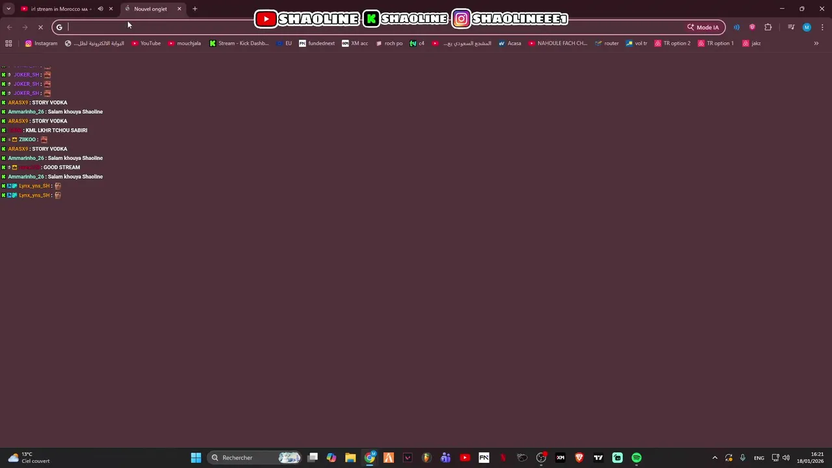The image size is (832, 468).
Task: Click the Rechercher taskbar search box
Action: [255, 458]
